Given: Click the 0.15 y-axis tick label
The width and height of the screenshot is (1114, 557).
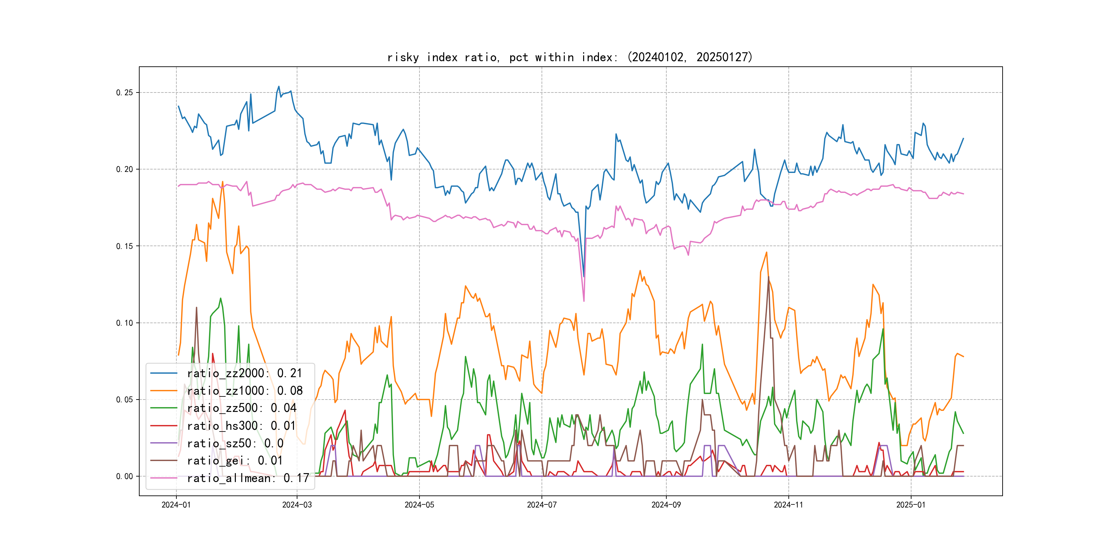Looking at the screenshot, I should point(124,246).
